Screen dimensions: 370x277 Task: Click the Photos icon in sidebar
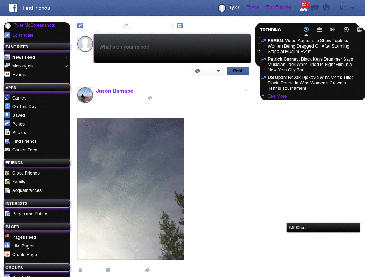coord(7,132)
